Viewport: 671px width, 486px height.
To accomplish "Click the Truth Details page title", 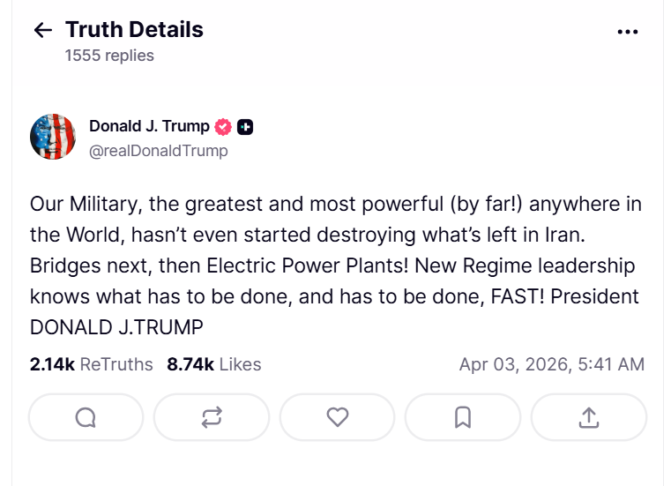I will 134,29.
